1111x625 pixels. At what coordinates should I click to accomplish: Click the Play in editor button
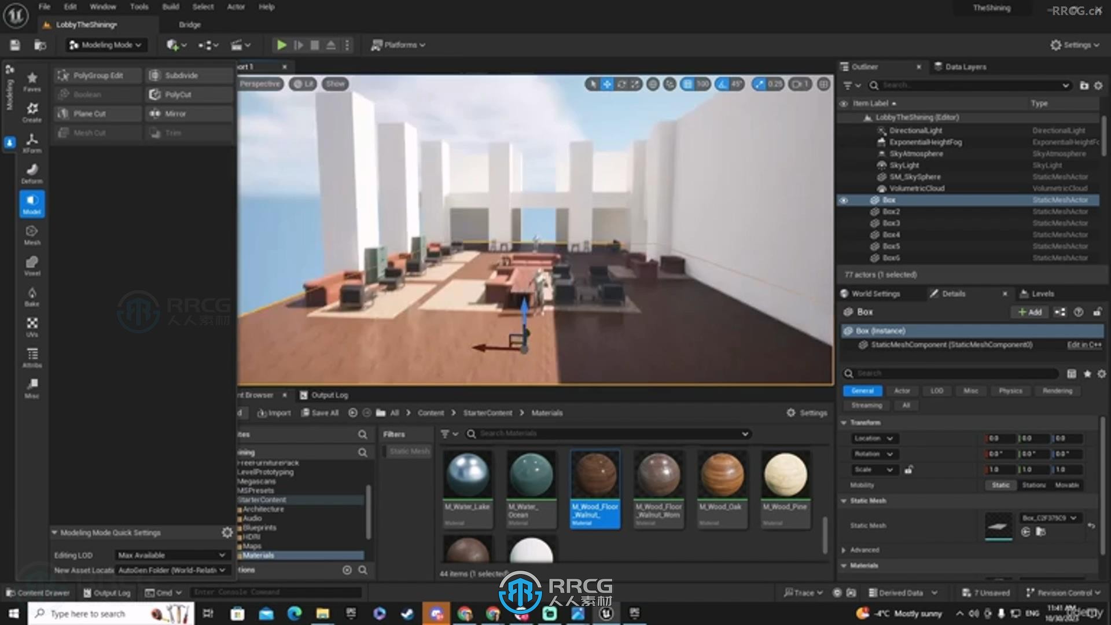pos(281,45)
